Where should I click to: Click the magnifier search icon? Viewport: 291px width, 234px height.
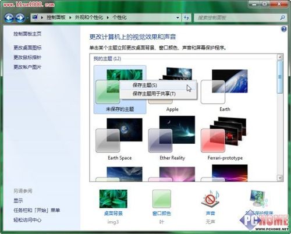283,17
